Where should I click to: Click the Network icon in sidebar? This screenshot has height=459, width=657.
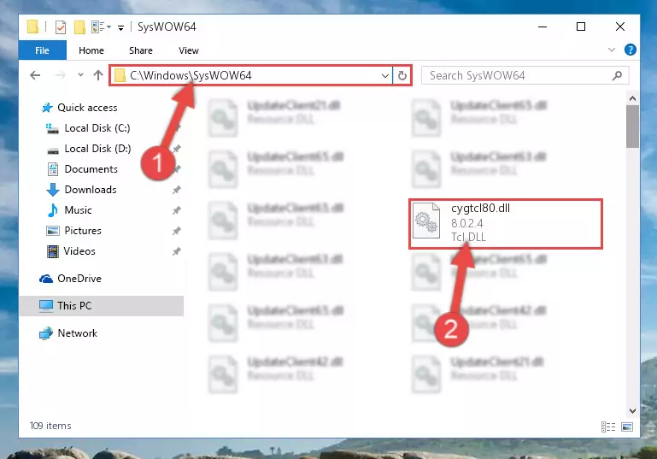coord(46,333)
